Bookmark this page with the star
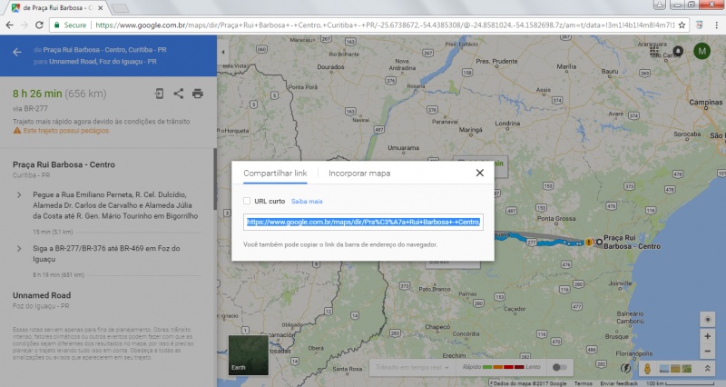 [x=682, y=25]
